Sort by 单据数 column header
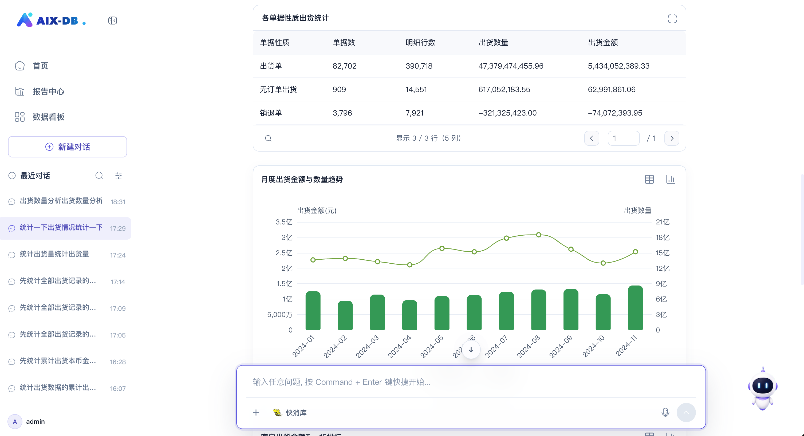The width and height of the screenshot is (804, 436). pyautogui.click(x=344, y=42)
